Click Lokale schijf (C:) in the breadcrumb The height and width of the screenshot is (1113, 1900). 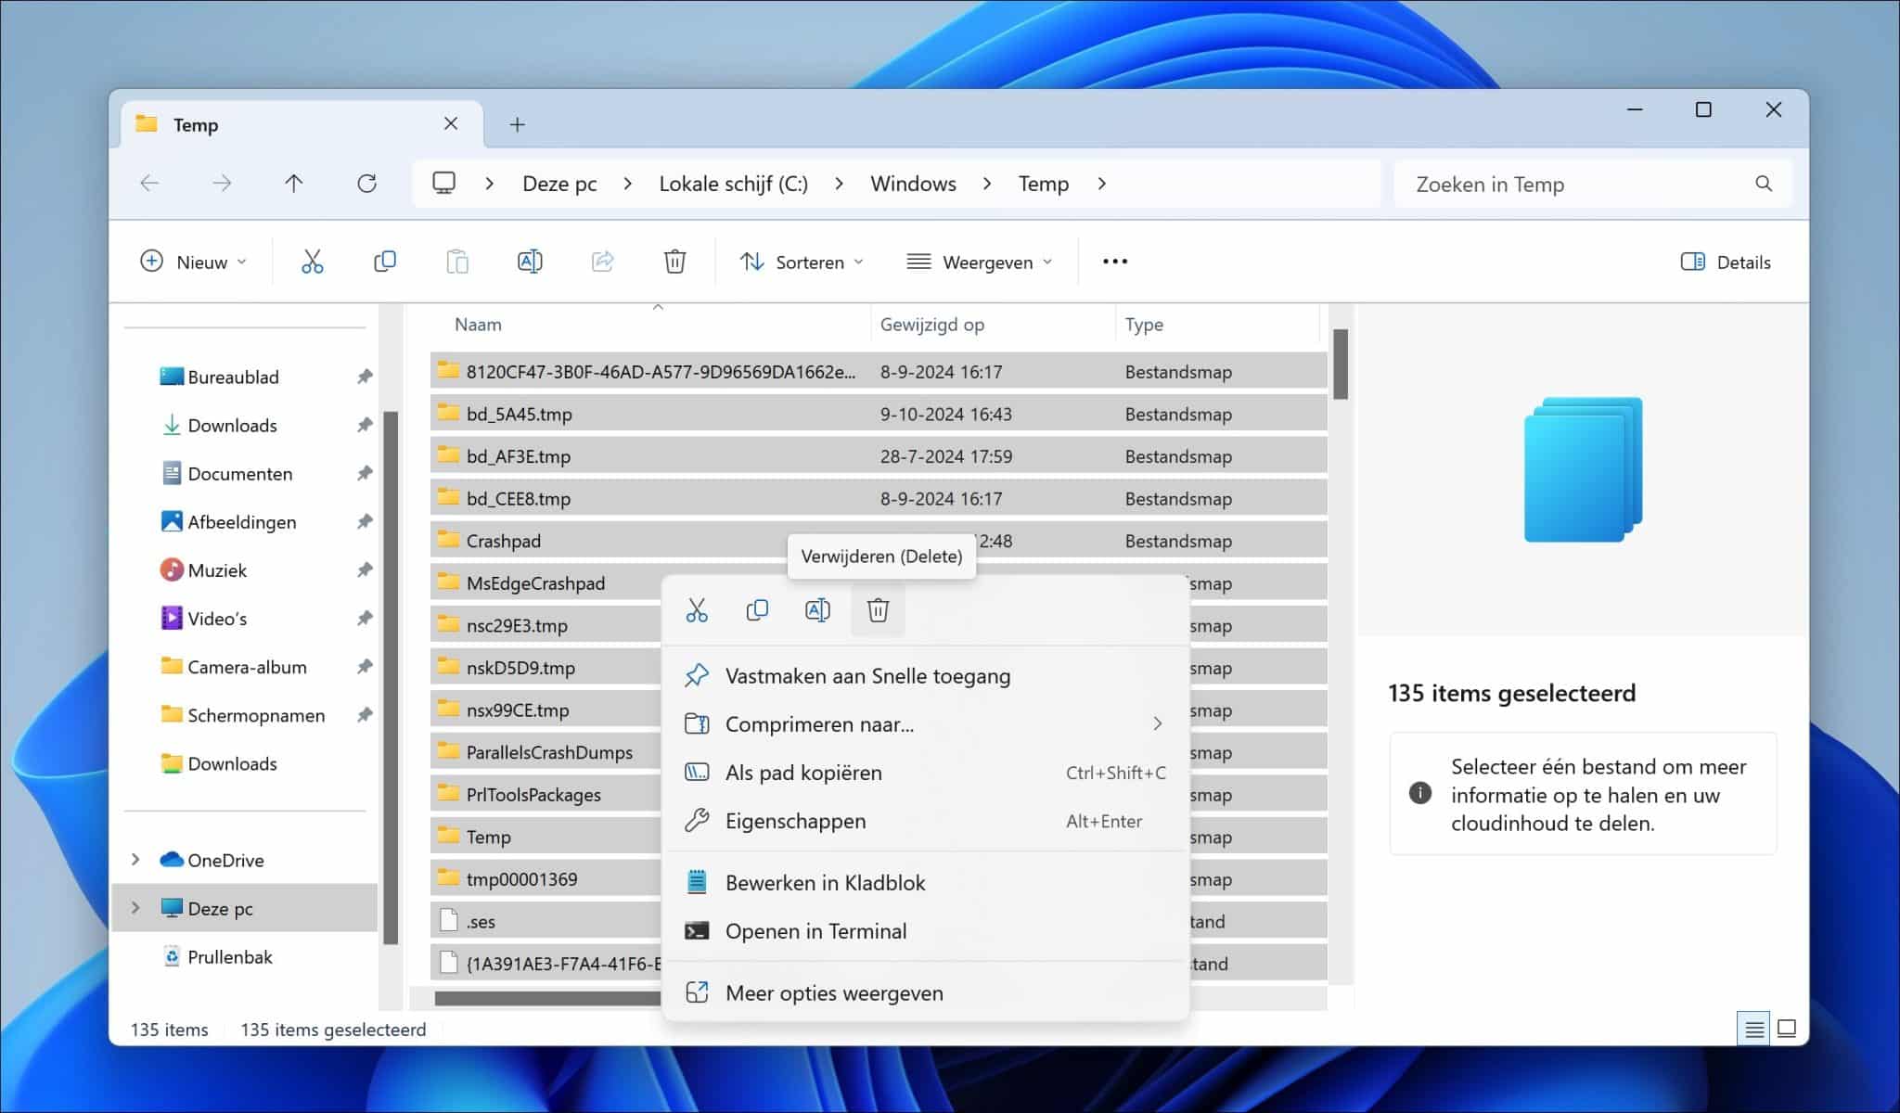pos(733,183)
